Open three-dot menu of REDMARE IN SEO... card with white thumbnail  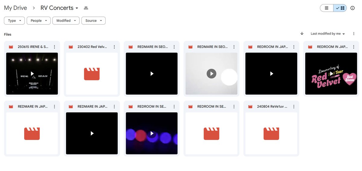pyautogui.click(x=234, y=47)
